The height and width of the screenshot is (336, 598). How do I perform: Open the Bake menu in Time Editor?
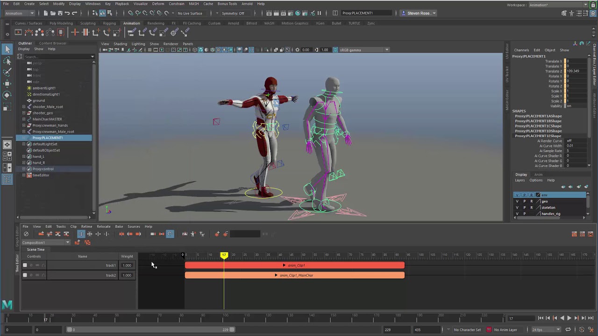(119, 227)
